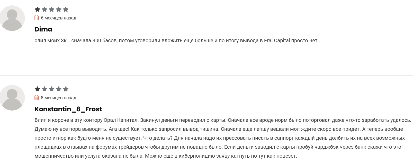Click the calendar icon beside '6 месяцев назад'

(x=37, y=18)
